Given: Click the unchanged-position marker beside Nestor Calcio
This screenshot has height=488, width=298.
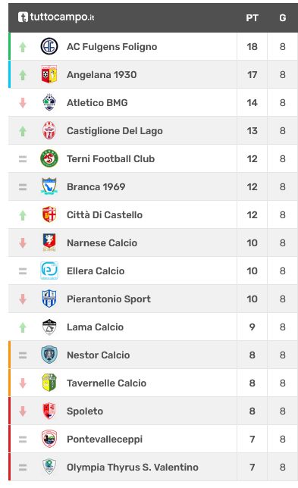Looking at the screenshot, I should point(23,355).
